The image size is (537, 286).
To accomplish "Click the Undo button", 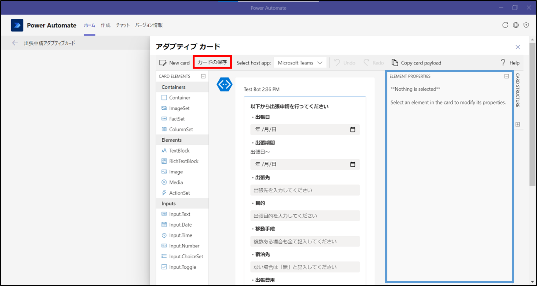I will coord(345,63).
